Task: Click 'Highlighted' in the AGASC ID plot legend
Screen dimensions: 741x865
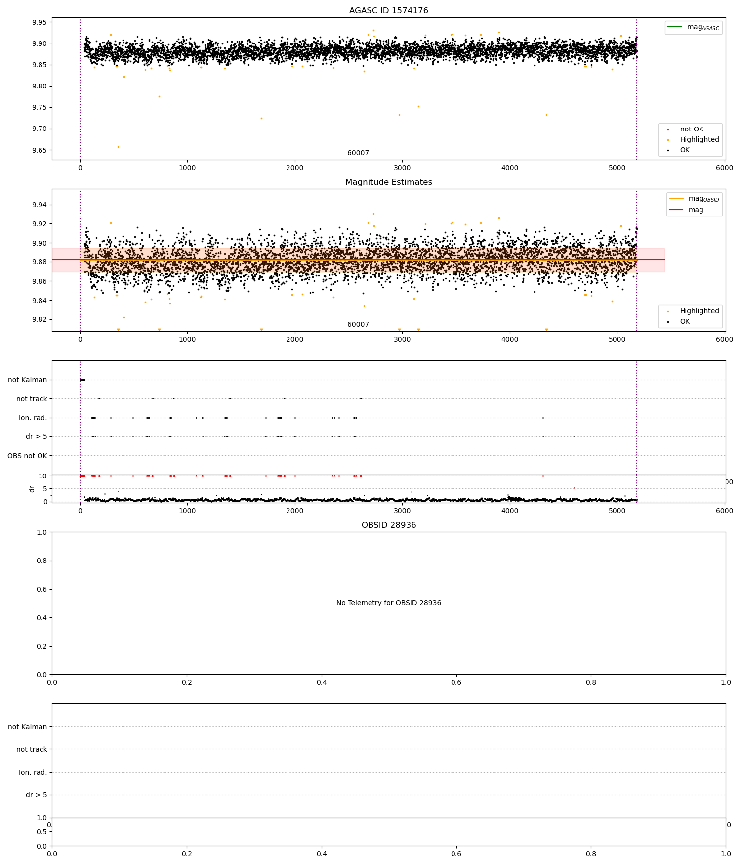Action: tap(699, 140)
